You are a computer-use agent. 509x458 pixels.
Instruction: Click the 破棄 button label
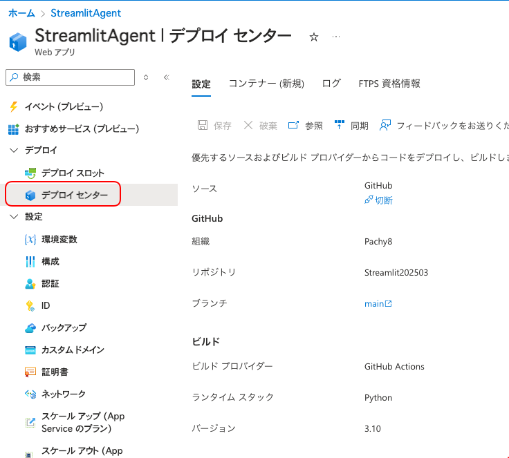pos(268,126)
